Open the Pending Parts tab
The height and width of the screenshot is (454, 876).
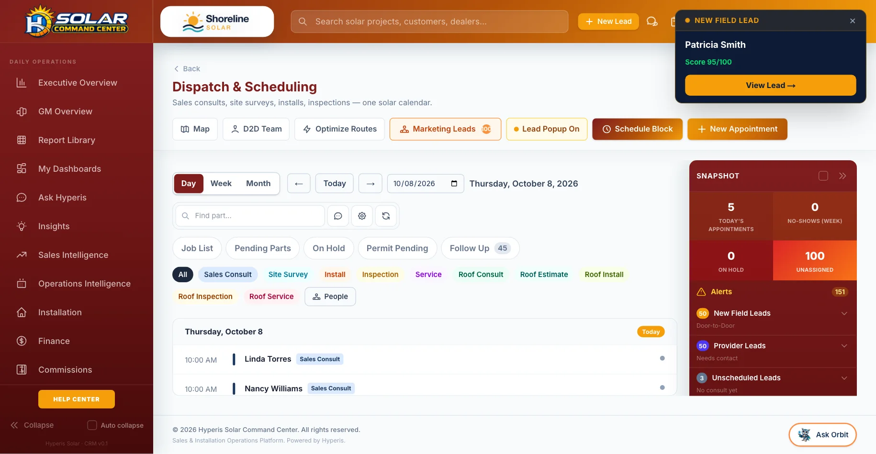(x=263, y=248)
